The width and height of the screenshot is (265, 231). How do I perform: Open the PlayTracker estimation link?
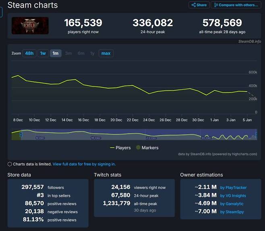[233, 187]
